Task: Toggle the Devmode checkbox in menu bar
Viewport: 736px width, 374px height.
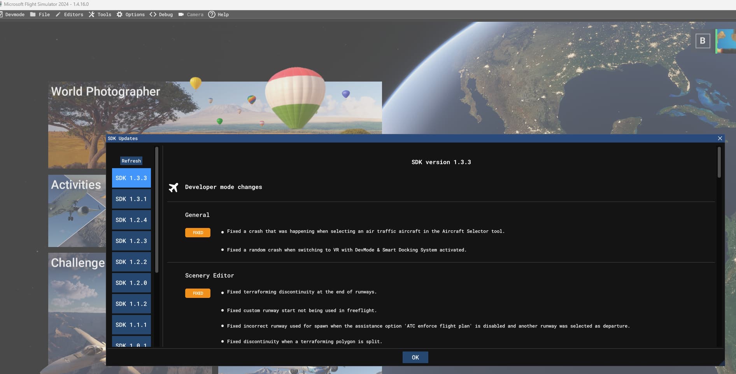Action: [1, 14]
